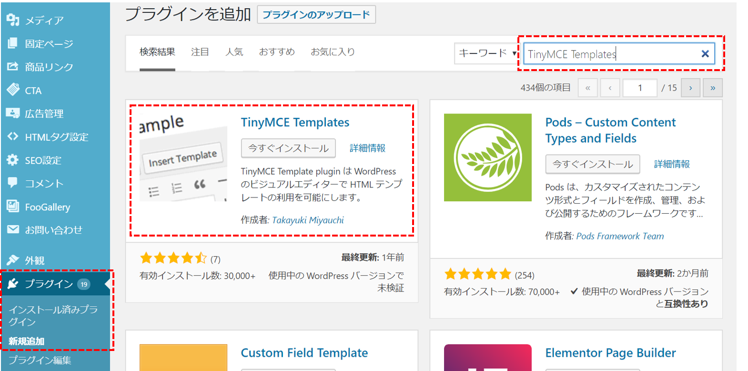Select the 検索結果 tab
748x371 pixels.
(157, 52)
